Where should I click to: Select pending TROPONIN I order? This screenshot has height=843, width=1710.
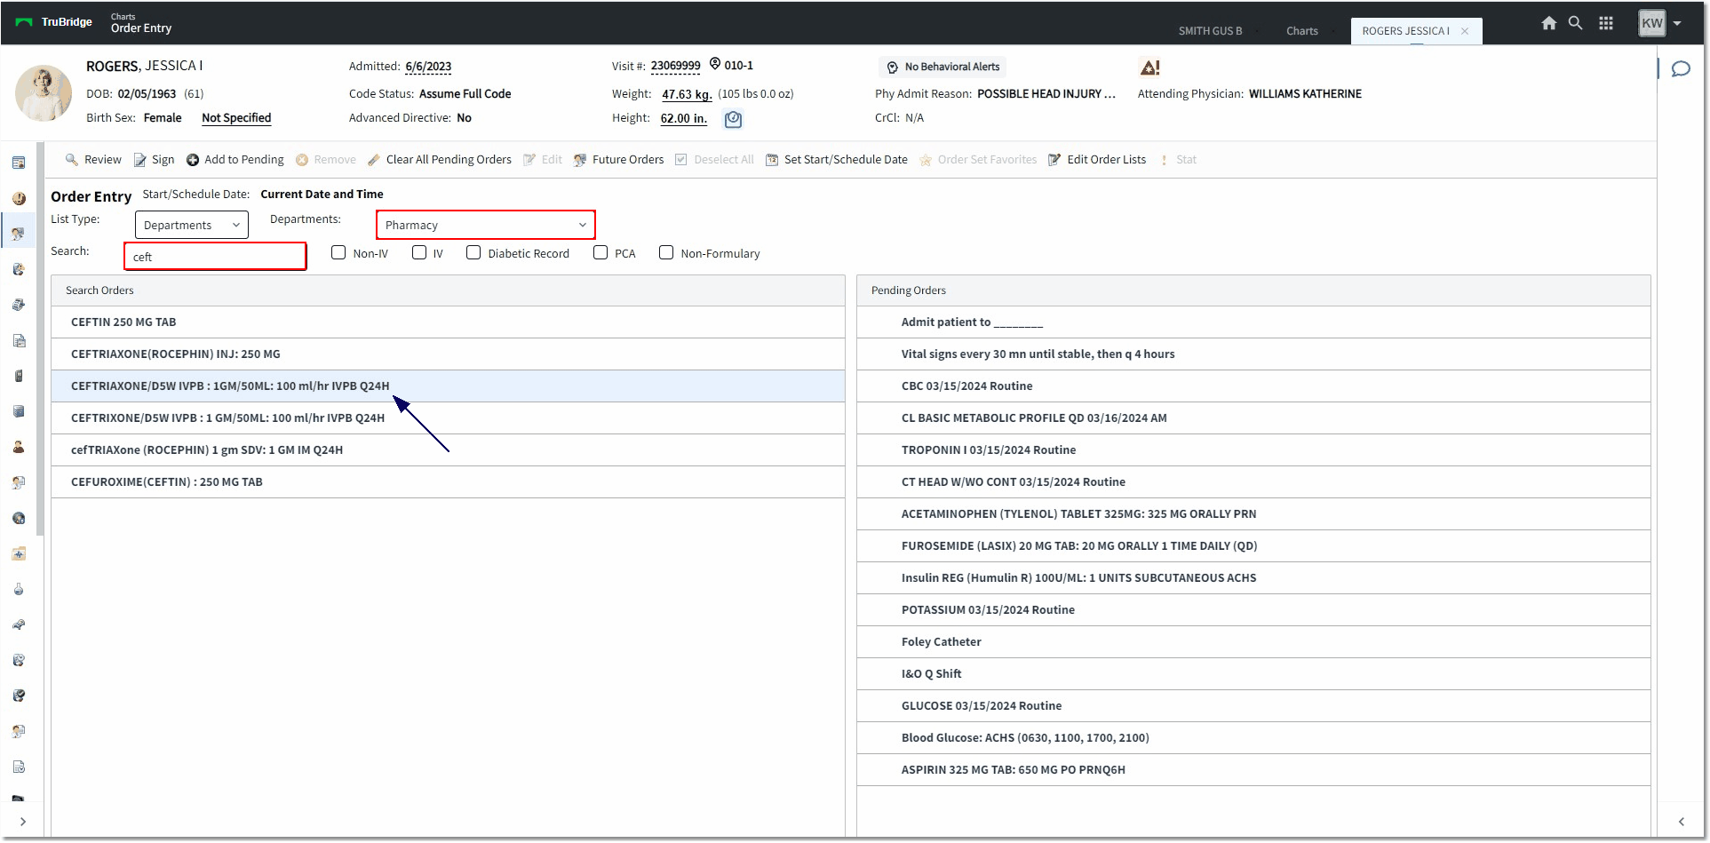pos(1253,450)
